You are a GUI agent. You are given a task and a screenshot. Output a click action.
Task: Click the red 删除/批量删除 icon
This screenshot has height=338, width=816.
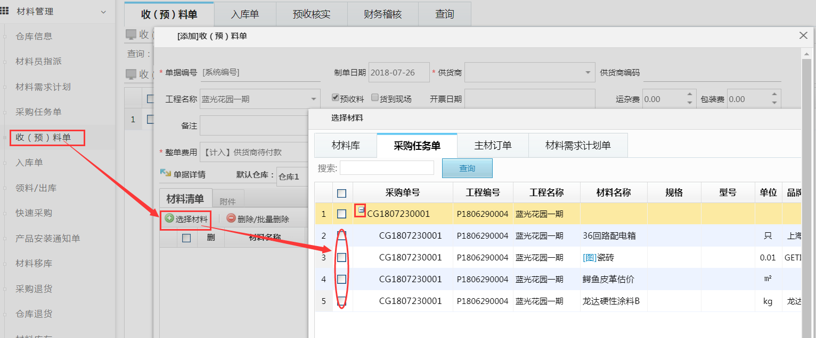pyautogui.click(x=231, y=218)
